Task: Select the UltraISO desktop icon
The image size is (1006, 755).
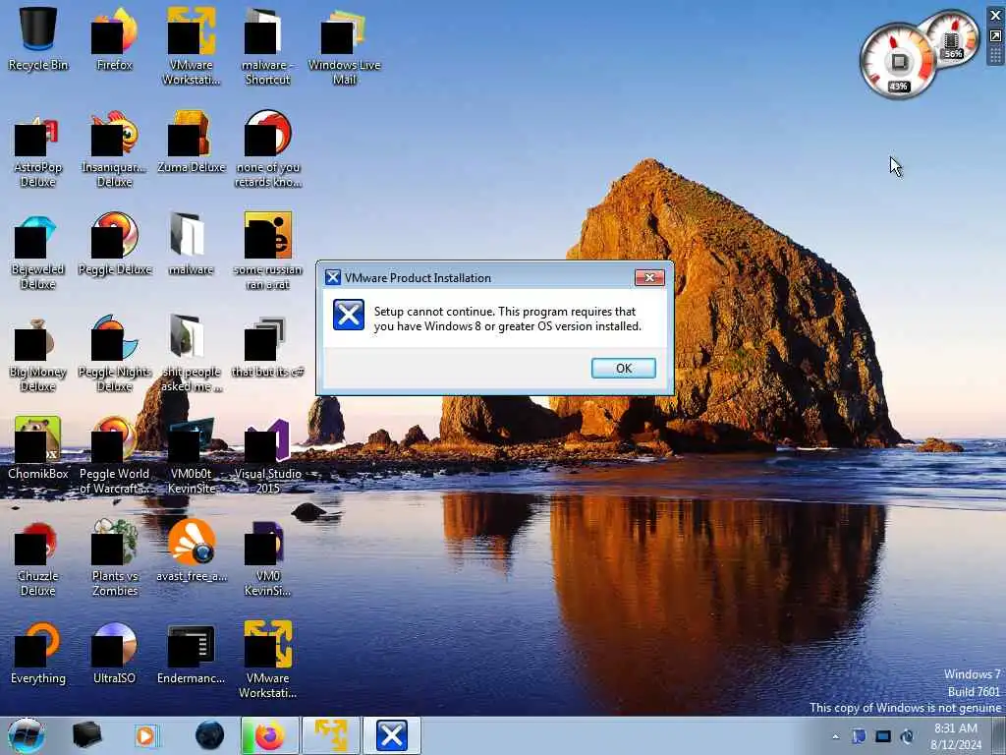Action: (x=114, y=654)
